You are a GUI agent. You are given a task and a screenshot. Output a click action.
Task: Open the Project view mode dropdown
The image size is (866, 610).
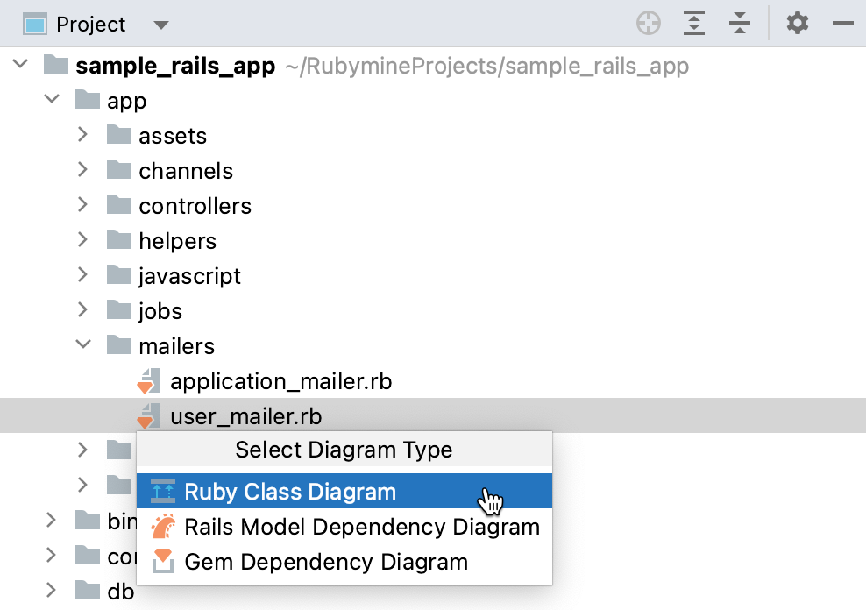(x=161, y=25)
